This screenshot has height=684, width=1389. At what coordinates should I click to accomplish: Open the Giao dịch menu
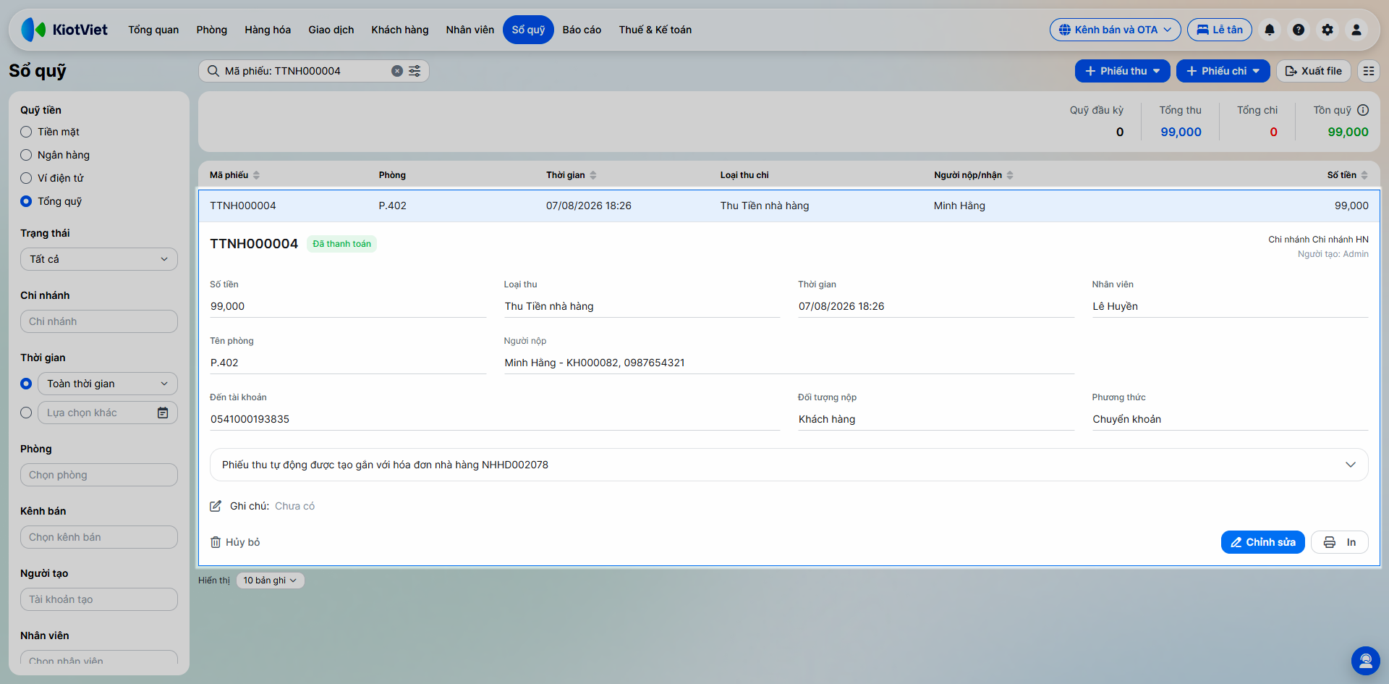pos(331,30)
